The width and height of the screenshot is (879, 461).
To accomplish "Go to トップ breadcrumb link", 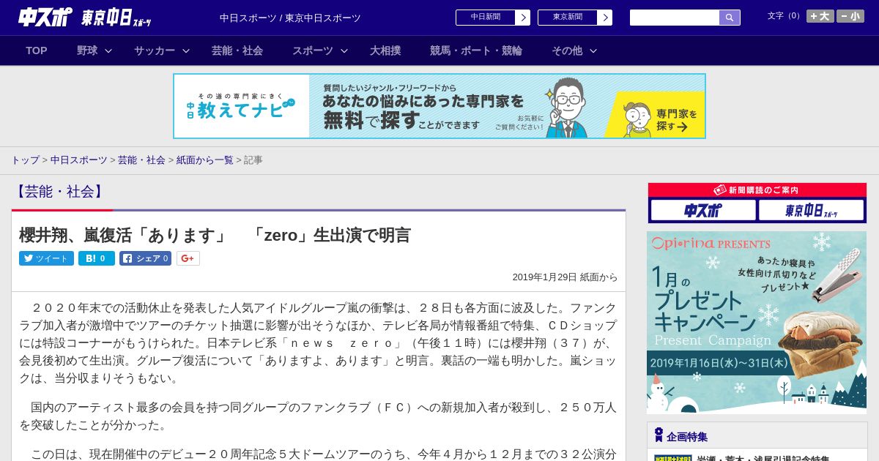I will pyautogui.click(x=25, y=160).
